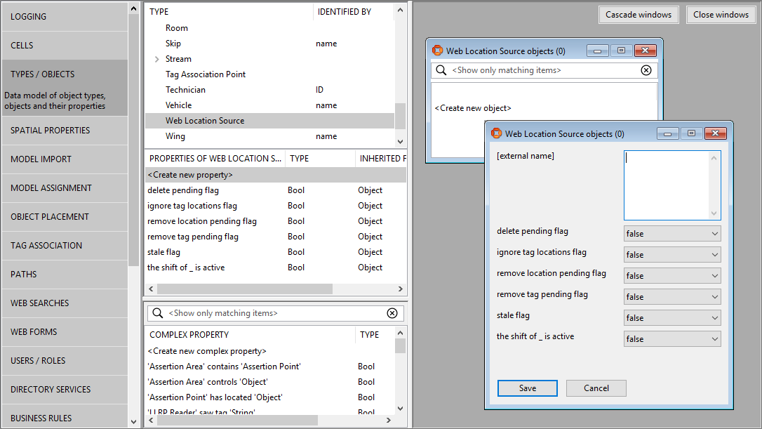The image size is (762, 429).
Task: Click the Close windows button
Action: tap(721, 15)
